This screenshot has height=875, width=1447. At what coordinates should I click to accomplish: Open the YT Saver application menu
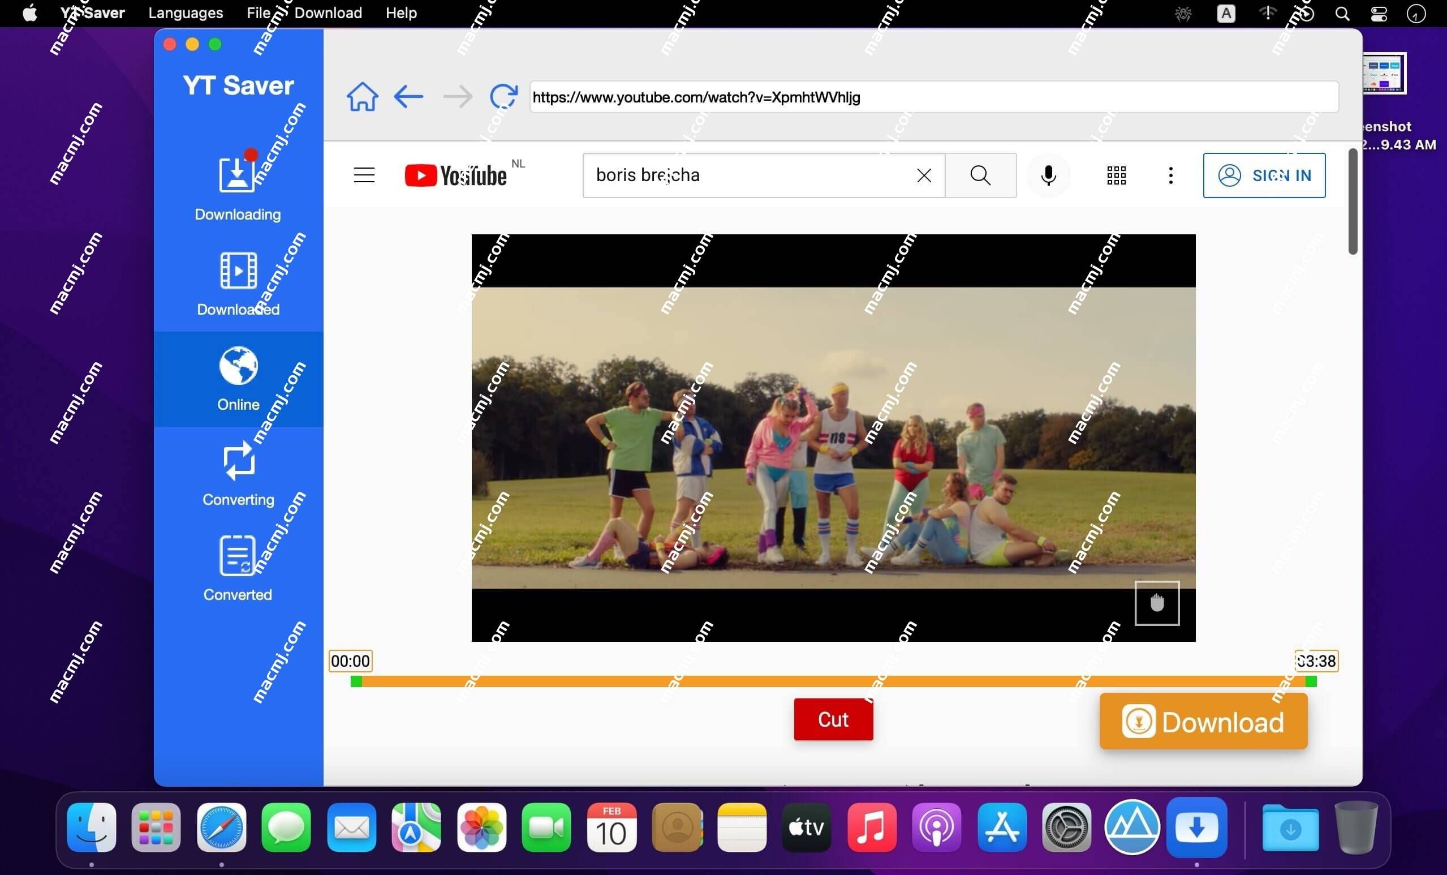pyautogui.click(x=93, y=13)
